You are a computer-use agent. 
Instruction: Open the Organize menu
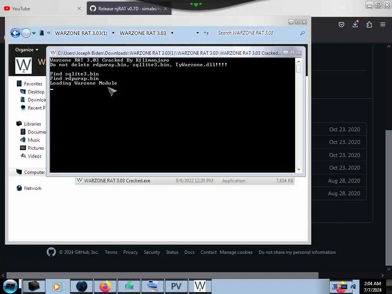pyautogui.click(x=27, y=49)
